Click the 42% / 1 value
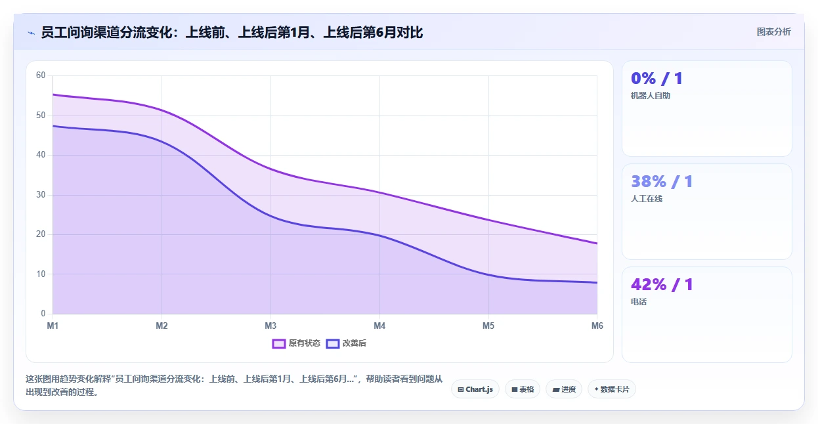 [x=662, y=285]
